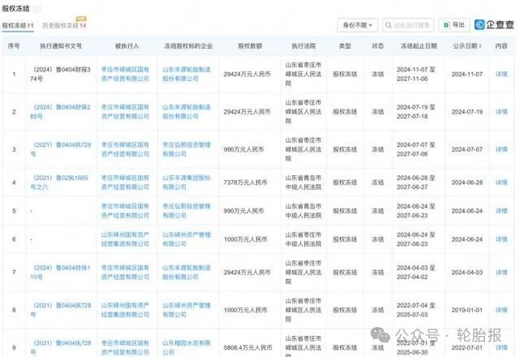Click the 被执行人 column header
The image size is (519, 357).
[x=127, y=46]
